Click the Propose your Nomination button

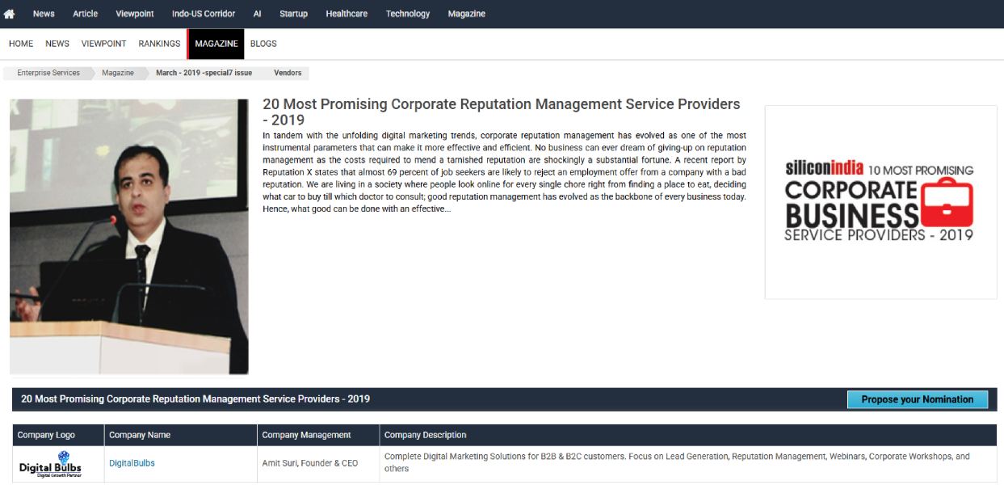918,399
